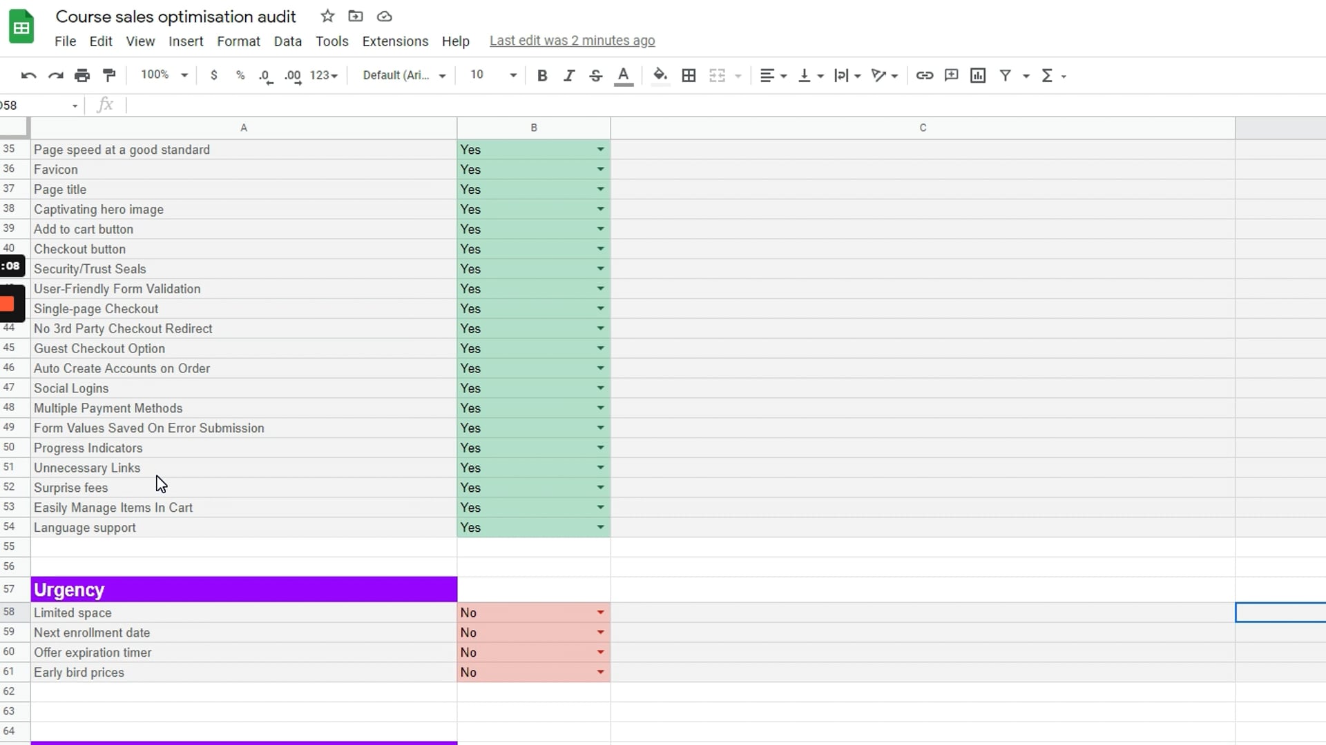1326x745 pixels.
Task: Increase decimal places
Action: (x=293, y=76)
